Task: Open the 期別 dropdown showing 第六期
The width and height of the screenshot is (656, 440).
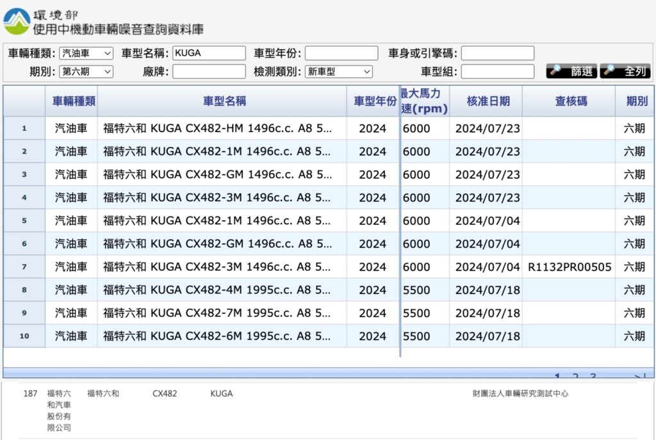Action: (x=86, y=72)
